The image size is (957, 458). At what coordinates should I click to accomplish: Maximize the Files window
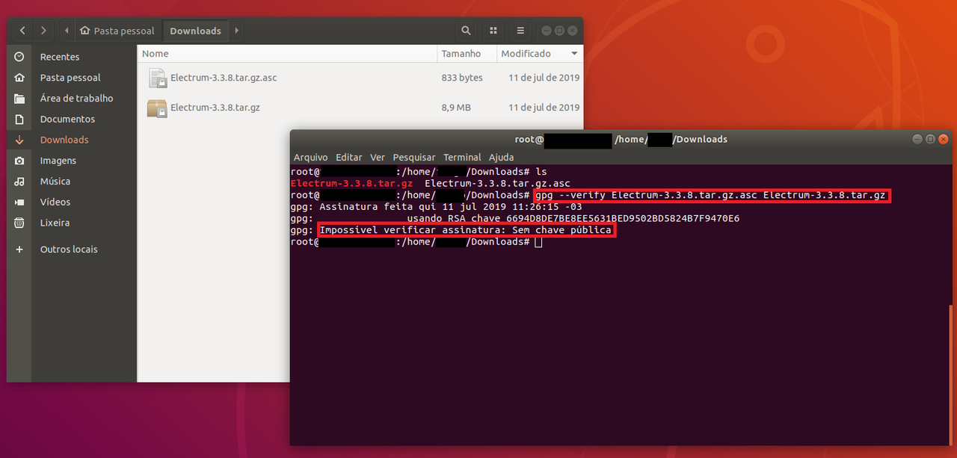[x=559, y=31]
